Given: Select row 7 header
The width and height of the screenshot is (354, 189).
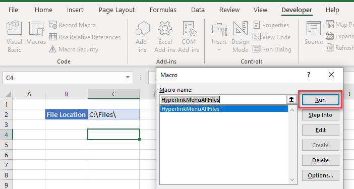Looking at the screenshot, I should tap(7, 165).
